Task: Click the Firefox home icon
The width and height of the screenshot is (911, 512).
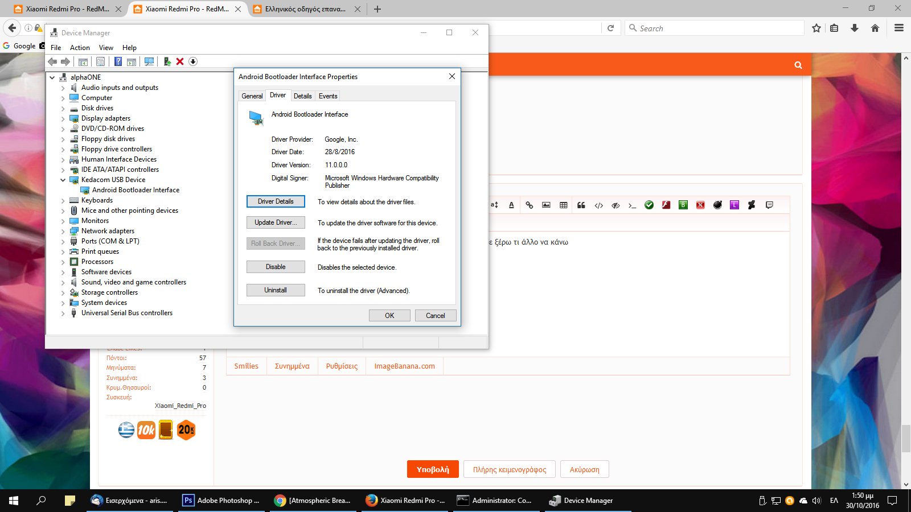Action: coord(875,28)
